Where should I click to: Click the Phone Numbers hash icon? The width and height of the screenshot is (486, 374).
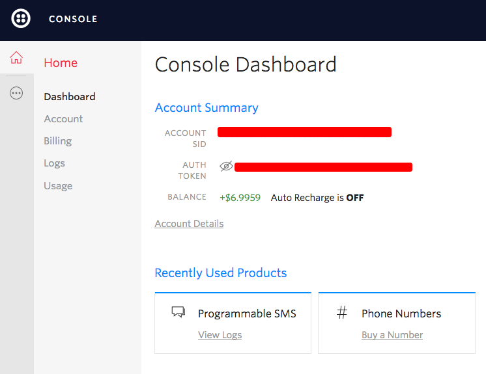pos(342,313)
